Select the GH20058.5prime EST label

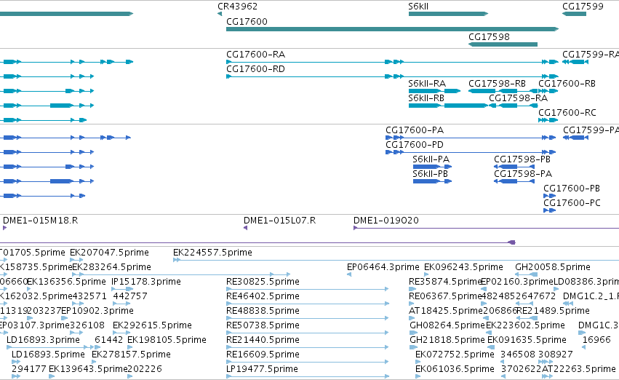(553, 267)
